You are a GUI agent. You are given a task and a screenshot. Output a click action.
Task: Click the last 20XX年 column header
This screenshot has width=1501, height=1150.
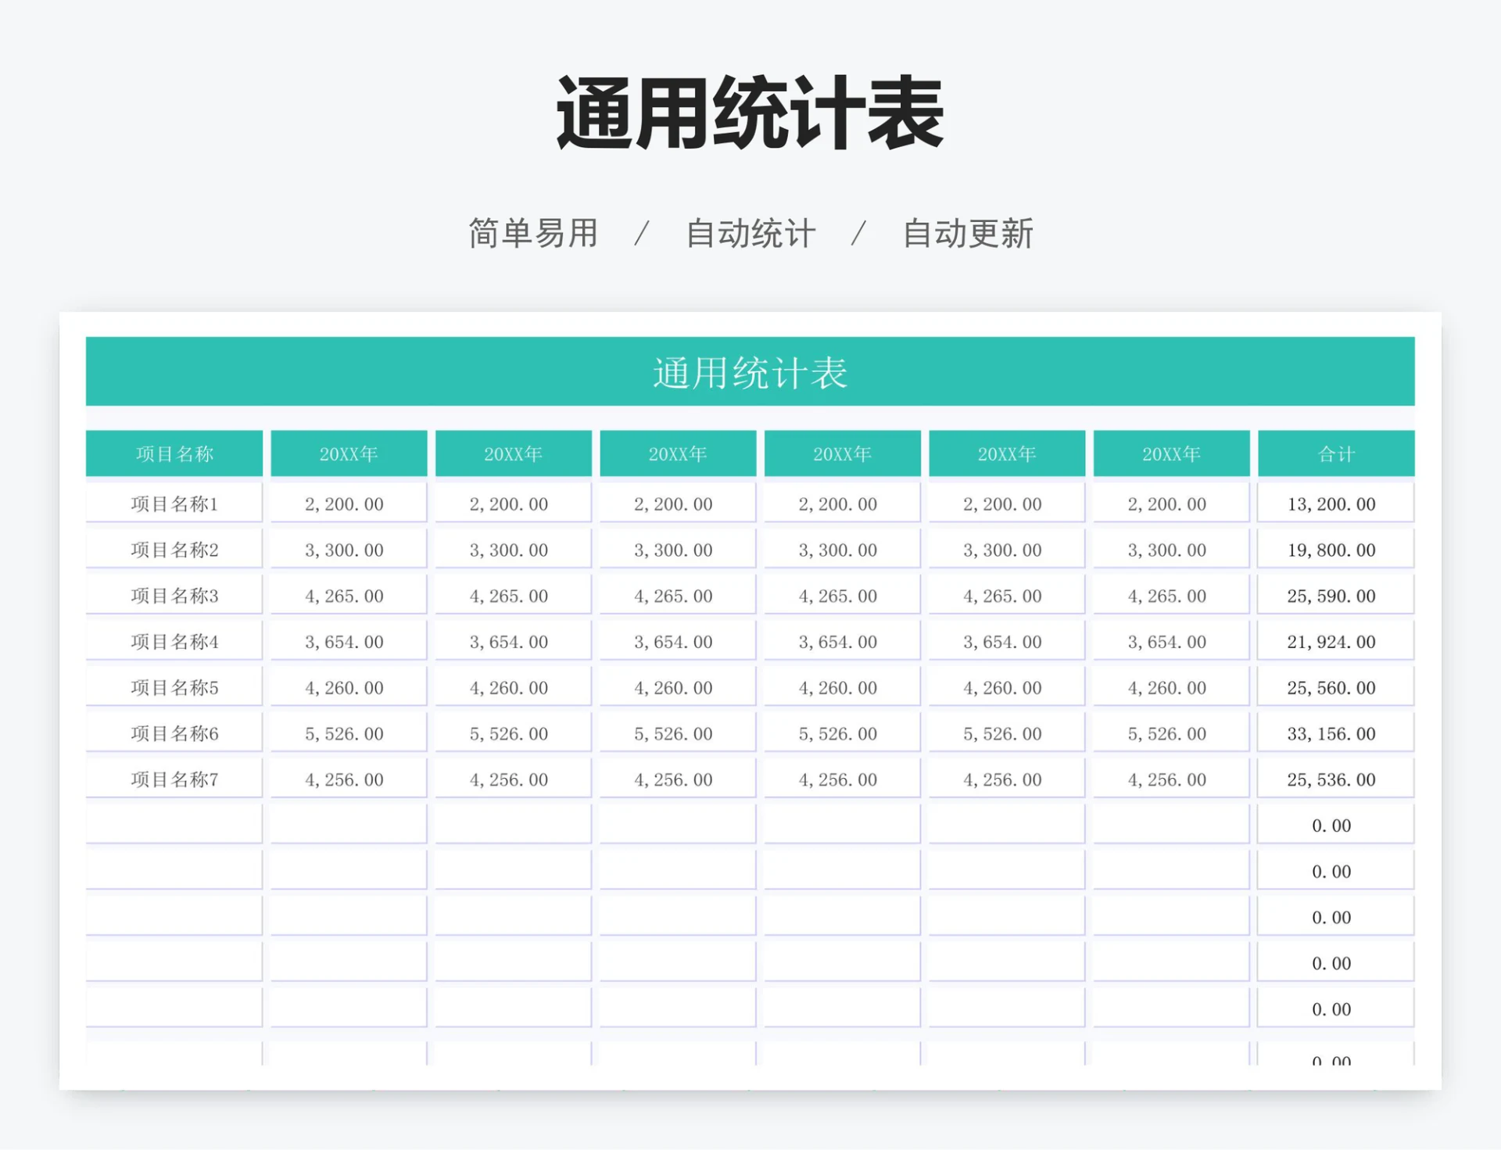pyautogui.click(x=1170, y=453)
